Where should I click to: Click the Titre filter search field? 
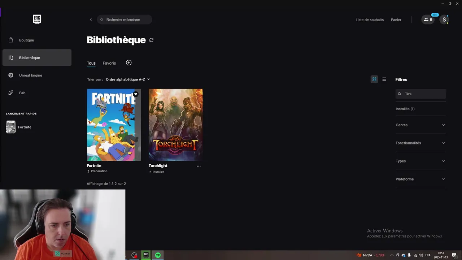(x=421, y=94)
